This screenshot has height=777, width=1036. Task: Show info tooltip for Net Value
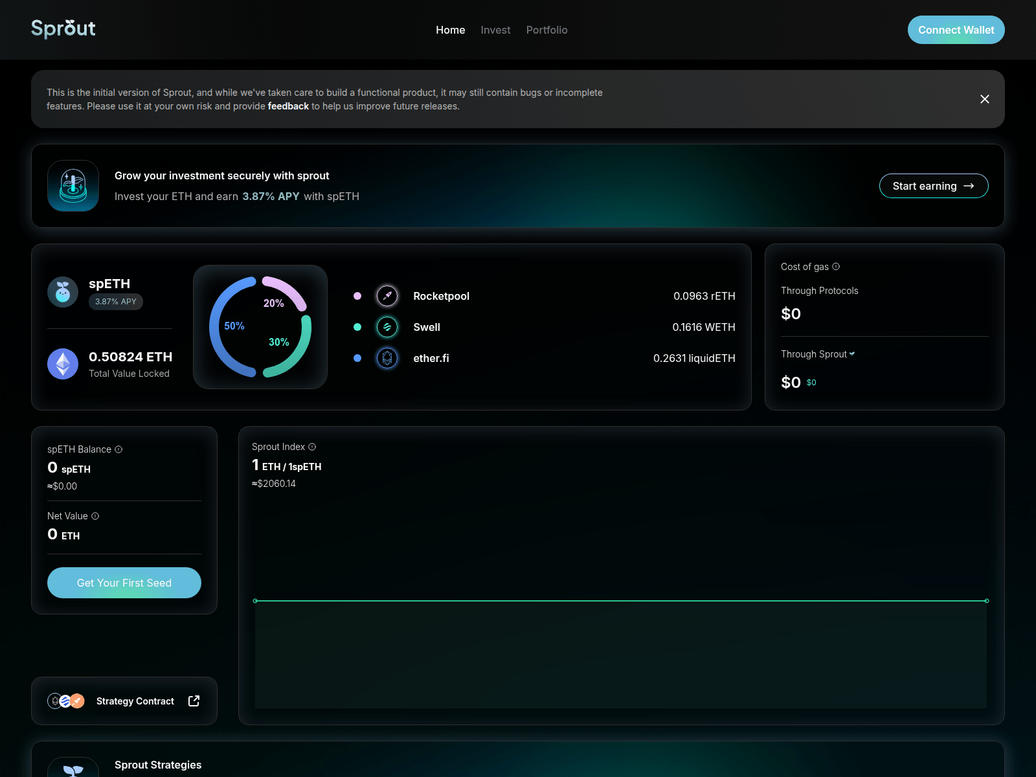point(95,516)
